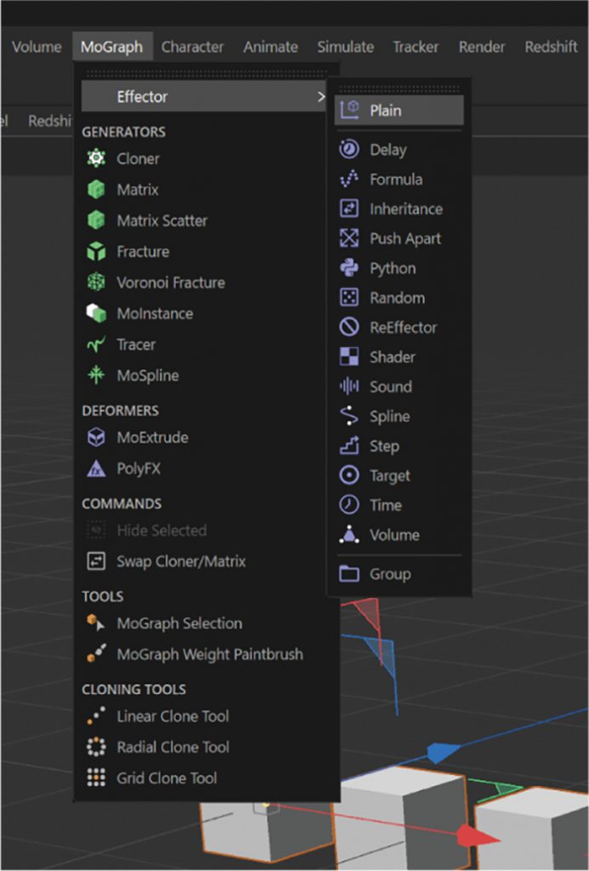Click the MoSpline icon
Screen dimensions: 589x871
(x=95, y=375)
